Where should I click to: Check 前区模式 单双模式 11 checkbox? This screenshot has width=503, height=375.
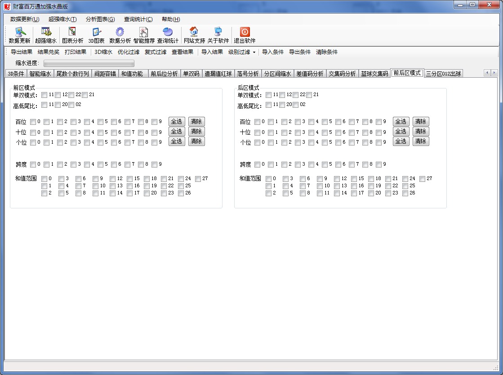pyautogui.click(x=44, y=95)
